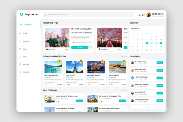Click the star icon on Wuhan card

pyautogui.click(x=110, y=84)
